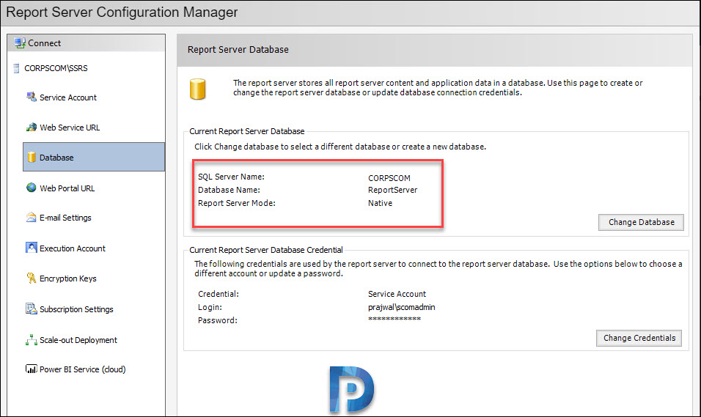Click the Web Service URL icon
This screenshot has height=417, width=701.
click(32, 128)
